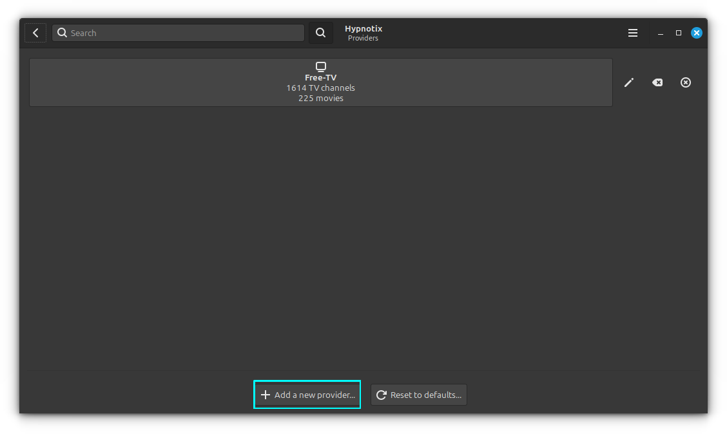This screenshot has width=727, height=434.
Task: Click the magnifier icon inside the search field
Action: click(x=62, y=32)
